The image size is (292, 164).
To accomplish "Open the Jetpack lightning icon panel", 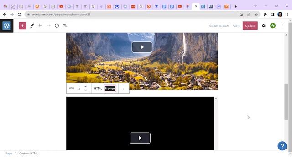I will click(273, 26).
